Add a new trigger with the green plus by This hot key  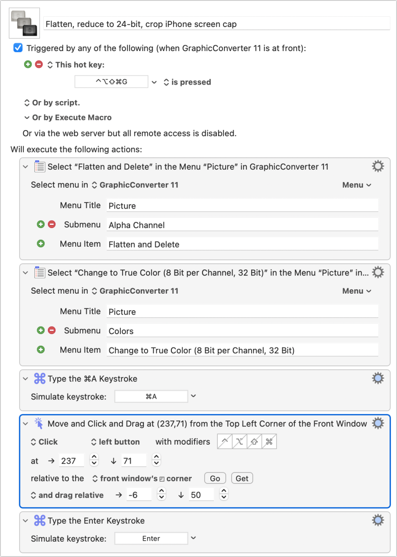(28, 64)
